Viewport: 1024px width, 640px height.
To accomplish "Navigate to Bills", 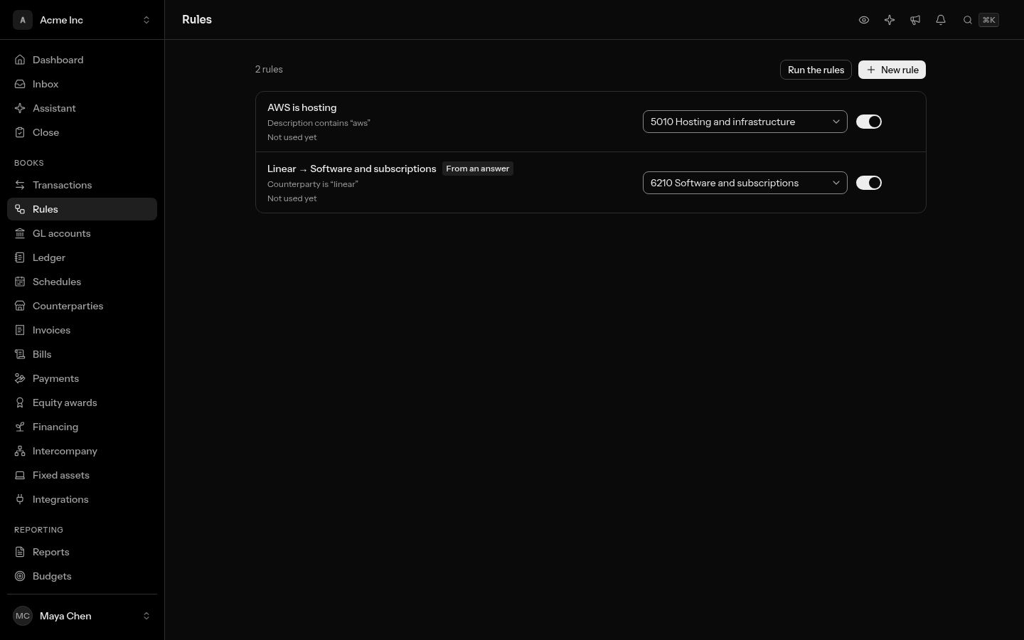I will 82,354.
